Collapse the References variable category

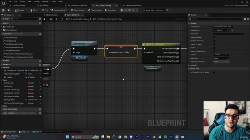2,68
